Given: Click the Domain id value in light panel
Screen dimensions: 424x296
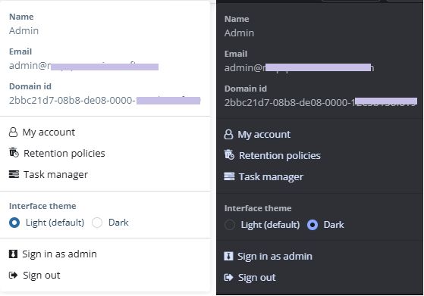Looking at the screenshot, I should pyautogui.click(x=105, y=101).
